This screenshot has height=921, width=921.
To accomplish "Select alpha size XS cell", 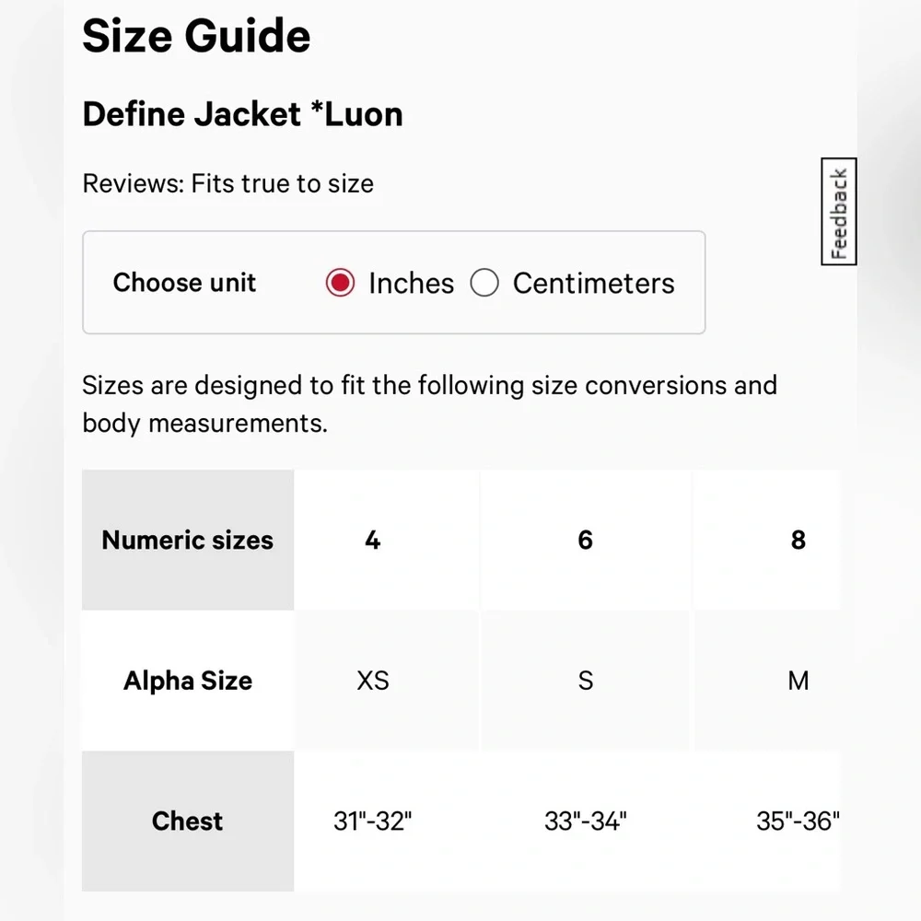I will [372, 681].
